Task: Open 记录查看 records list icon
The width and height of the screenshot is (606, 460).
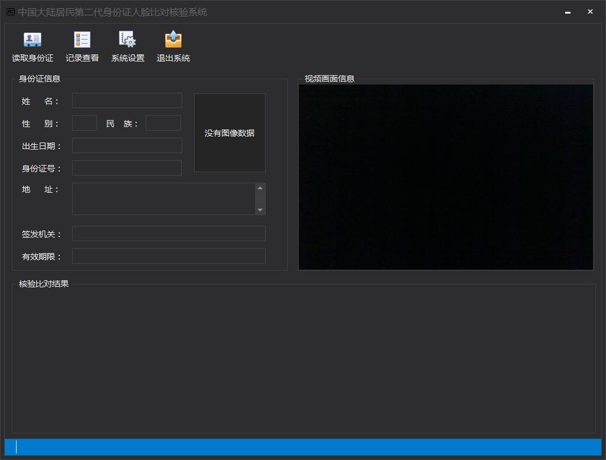Action: 82,40
